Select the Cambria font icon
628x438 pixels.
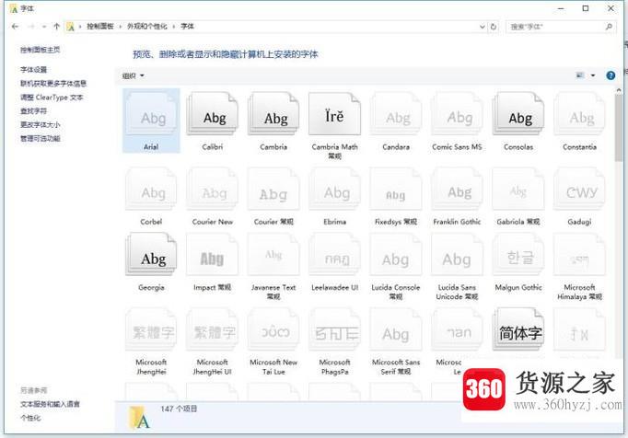(273, 114)
